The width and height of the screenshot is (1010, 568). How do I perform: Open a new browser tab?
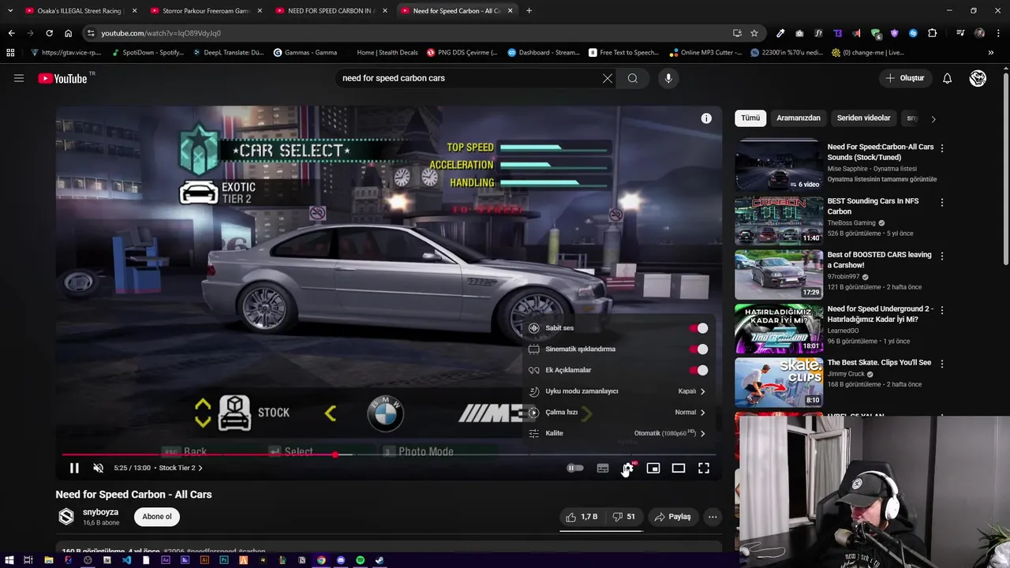pos(529,11)
